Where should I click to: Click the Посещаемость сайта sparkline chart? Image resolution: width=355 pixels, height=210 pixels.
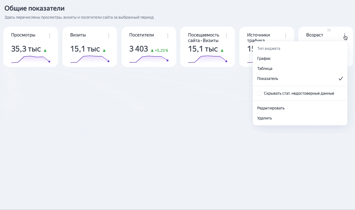(208, 59)
